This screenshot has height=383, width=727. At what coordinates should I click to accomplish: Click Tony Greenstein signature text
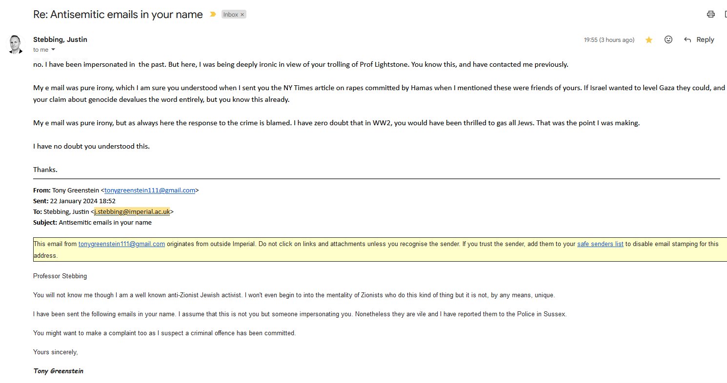[58, 371]
